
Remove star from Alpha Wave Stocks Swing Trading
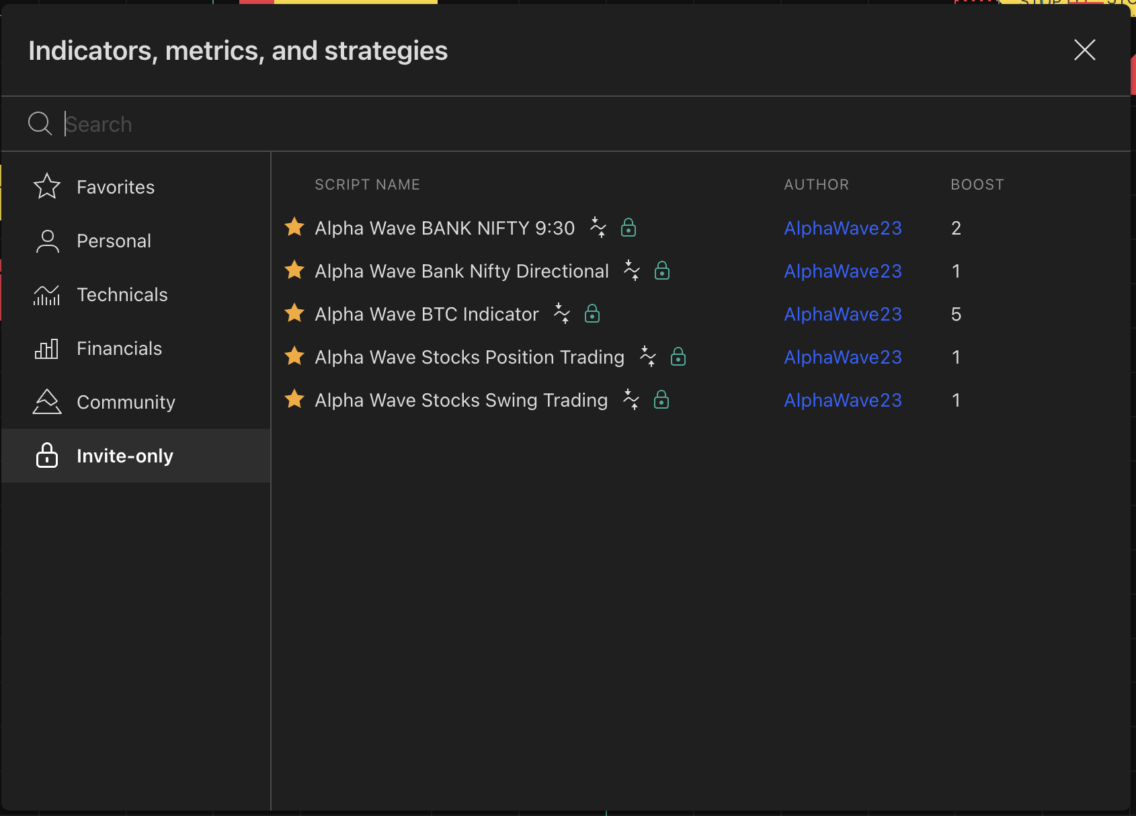point(294,399)
